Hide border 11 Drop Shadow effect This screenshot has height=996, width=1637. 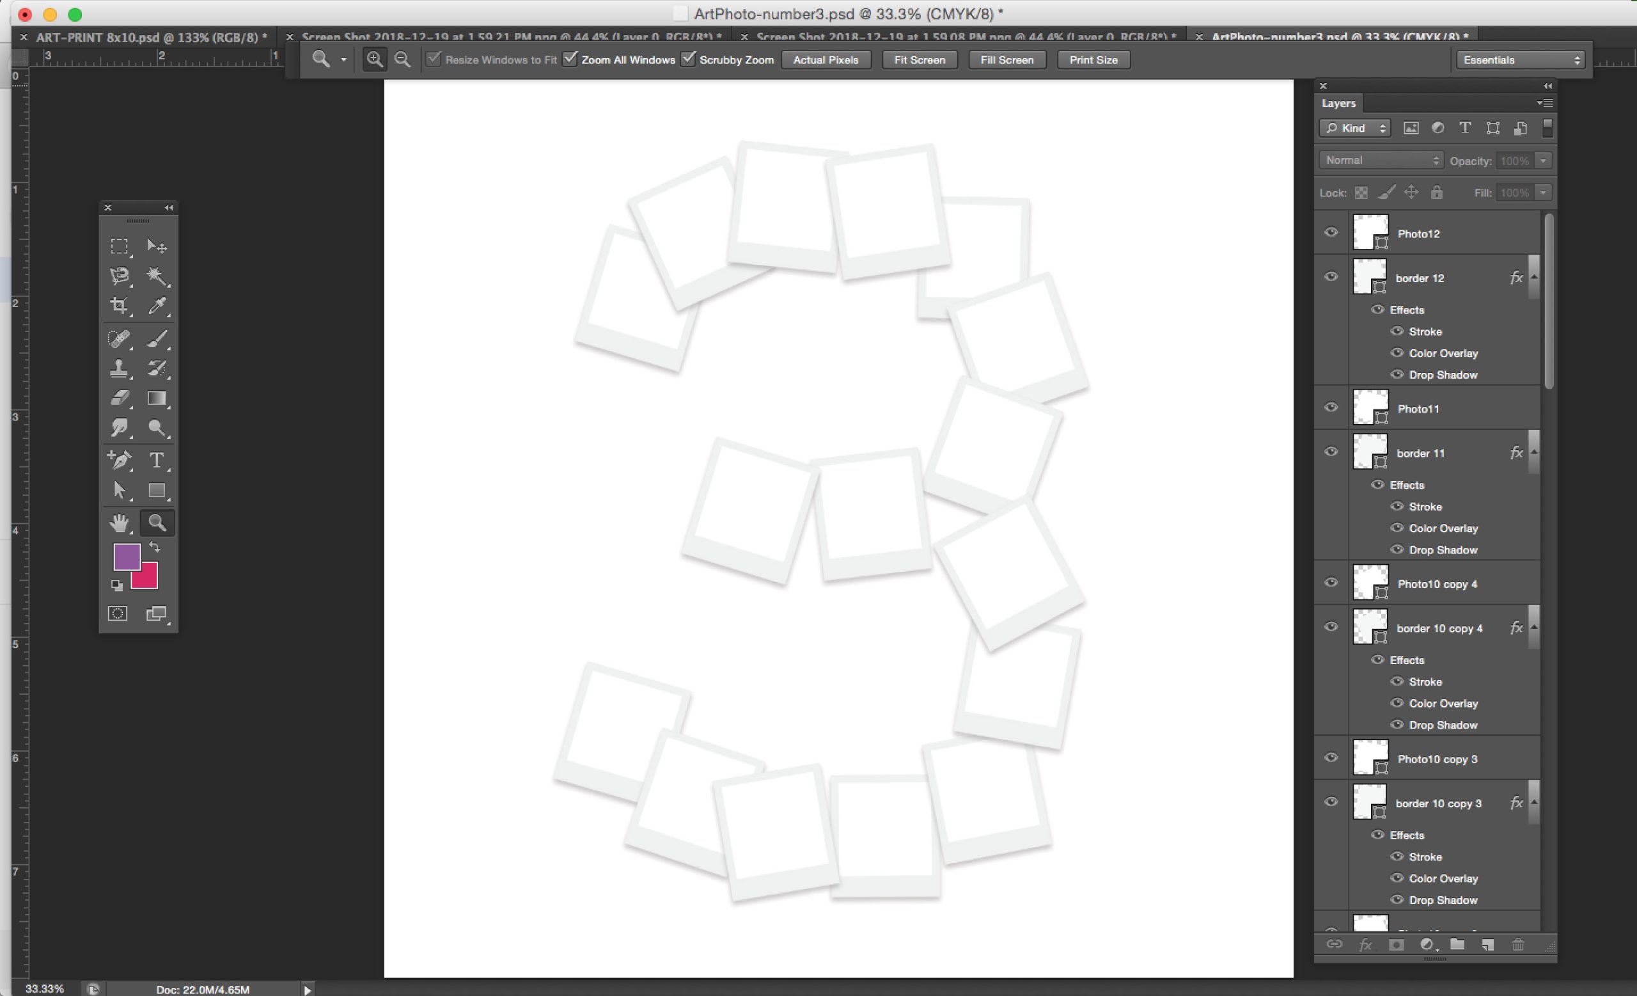click(x=1397, y=549)
